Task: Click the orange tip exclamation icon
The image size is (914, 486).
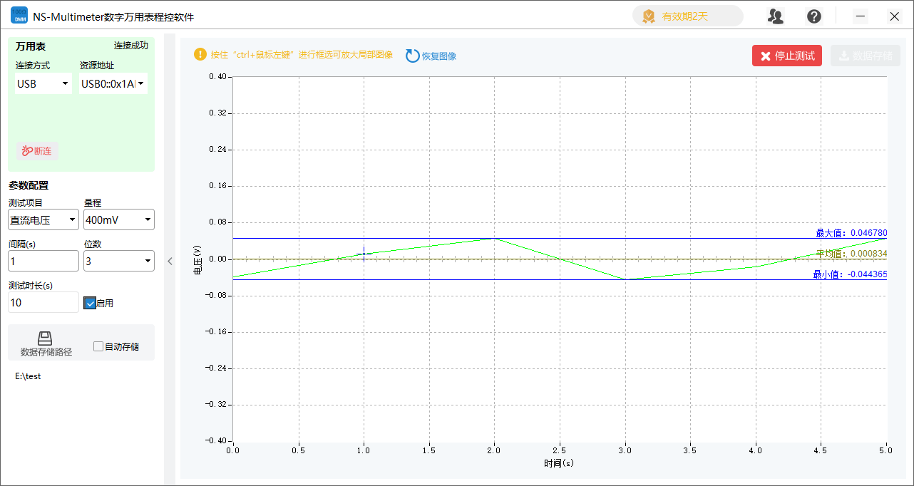Action: (200, 54)
